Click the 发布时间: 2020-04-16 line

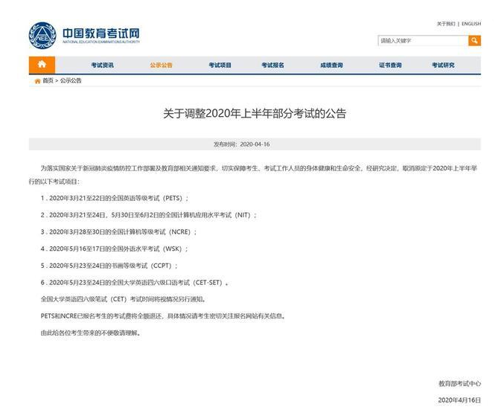tap(242, 144)
